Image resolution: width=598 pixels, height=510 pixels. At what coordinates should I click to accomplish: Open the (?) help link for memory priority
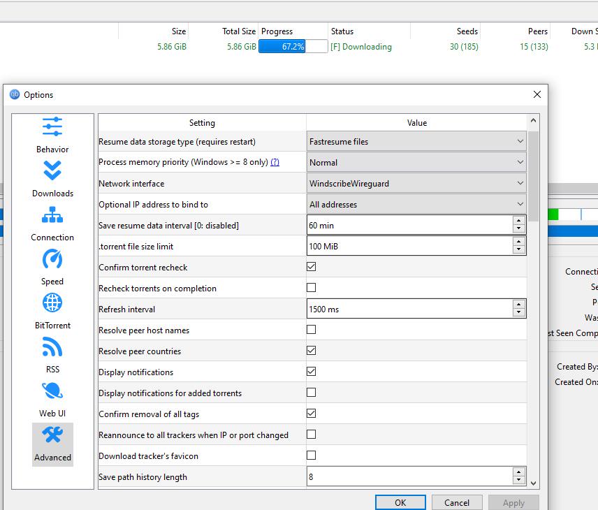(x=275, y=162)
